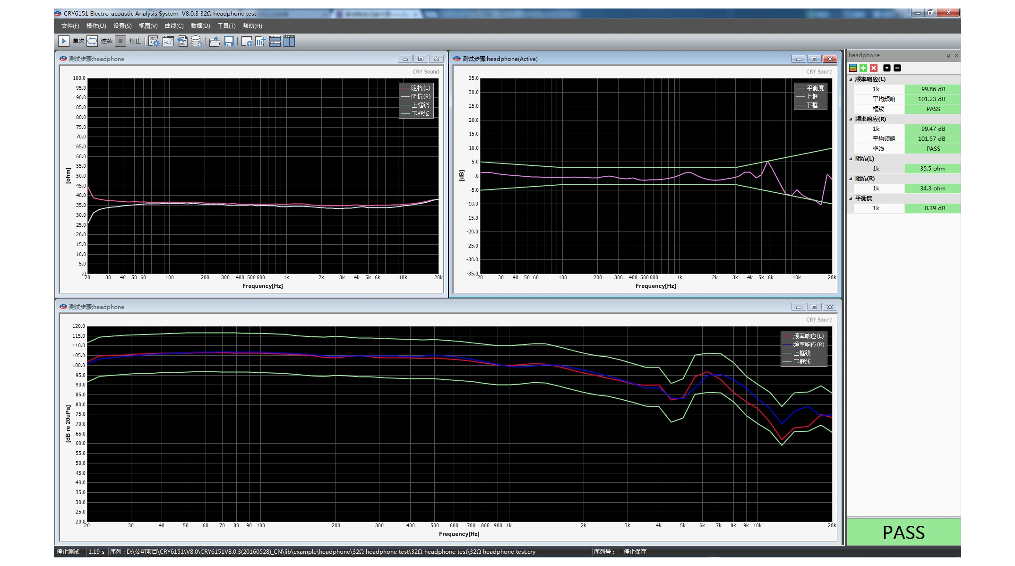Start continuous test loop (连续)

(x=92, y=41)
